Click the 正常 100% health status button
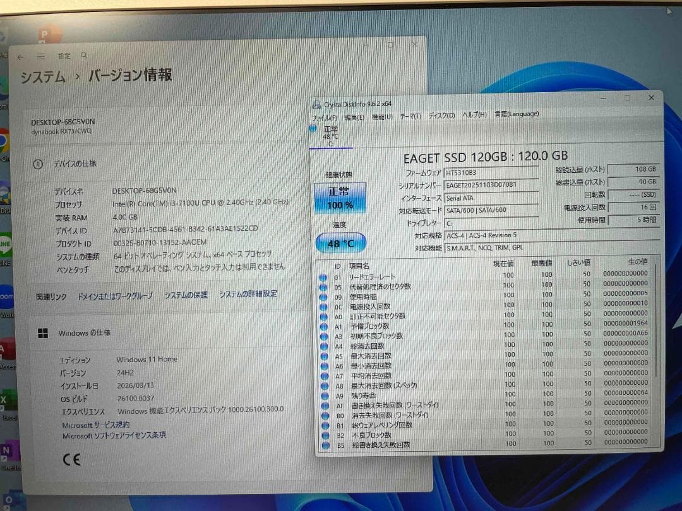 point(340,197)
